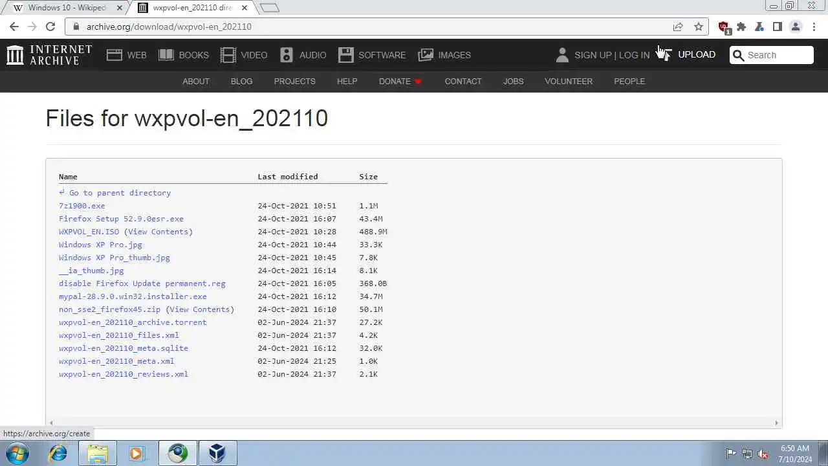Open the VOLUNTEER menu item
The width and height of the screenshot is (828, 466).
[x=569, y=82]
